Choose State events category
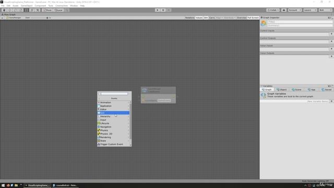The width and height of the screenshot is (334, 188). point(113,140)
